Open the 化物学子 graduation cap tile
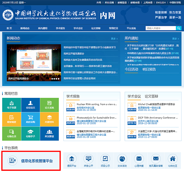 (30, 133)
